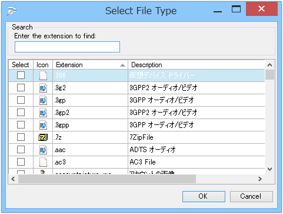
Task: Click the media icon for .3gp
Action: 43,100
